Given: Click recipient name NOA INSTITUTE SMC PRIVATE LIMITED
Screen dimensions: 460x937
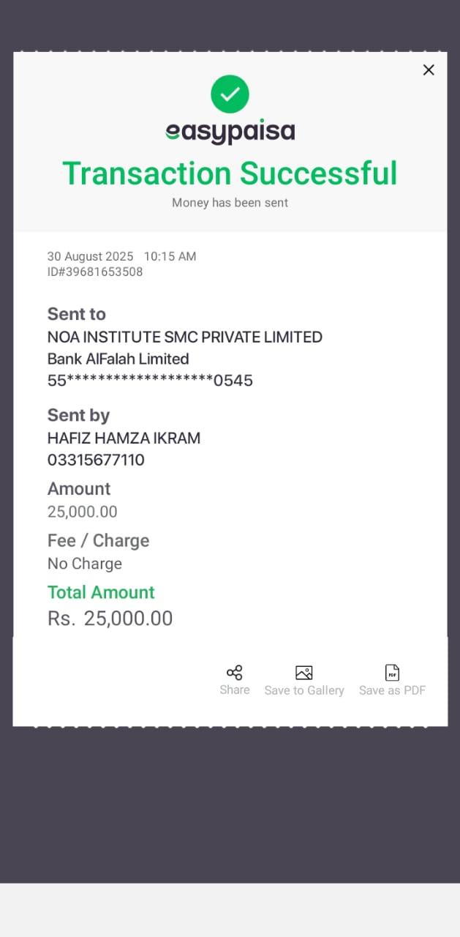Looking at the screenshot, I should [x=184, y=337].
